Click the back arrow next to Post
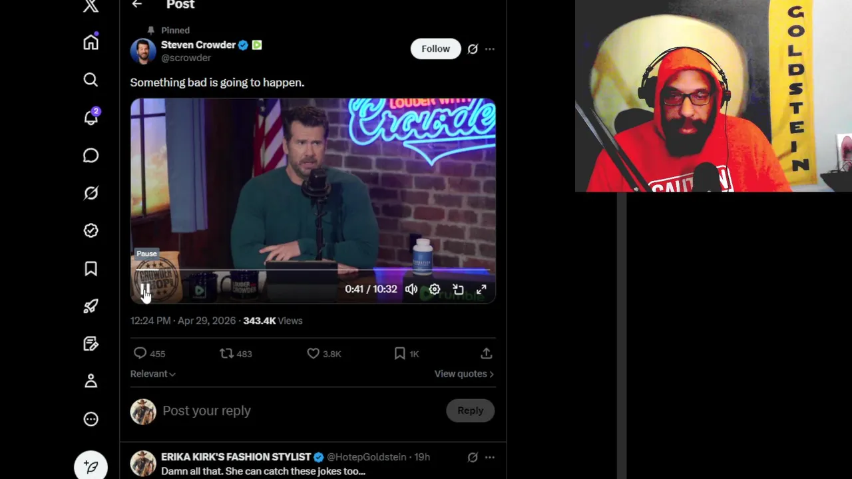This screenshot has height=479, width=852. [x=137, y=5]
